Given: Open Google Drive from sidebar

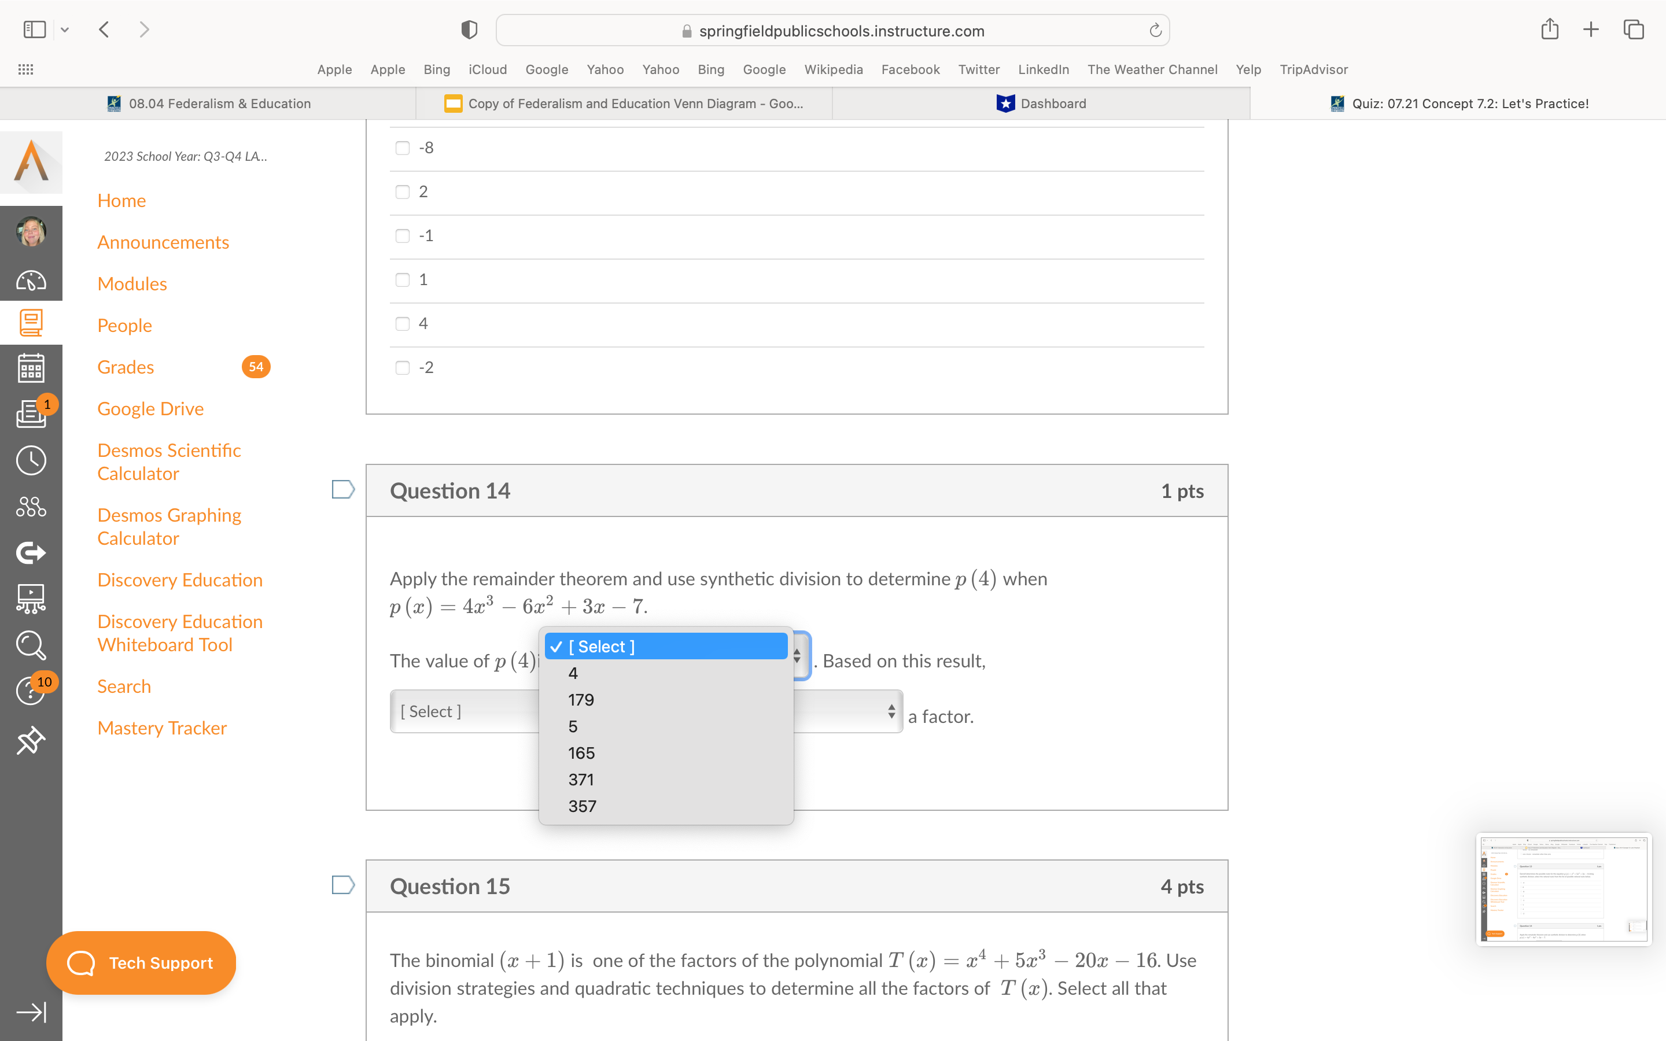Looking at the screenshot, I should point(151,408).
